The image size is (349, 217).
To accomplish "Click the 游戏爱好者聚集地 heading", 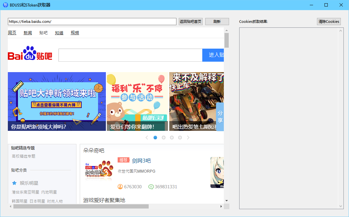I will coord(104,200).
